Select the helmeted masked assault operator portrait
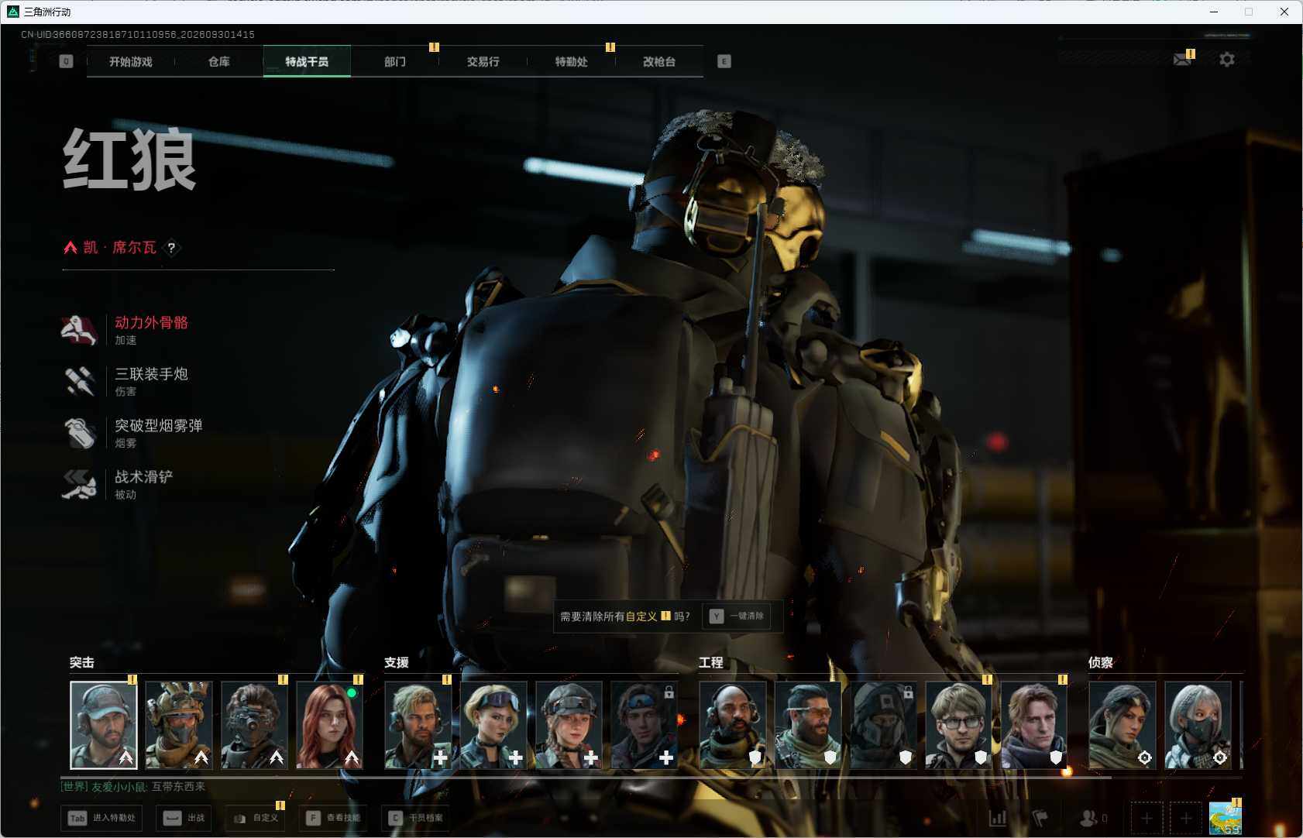Viewport: 1303px width, 838px height. pos(179,725)
